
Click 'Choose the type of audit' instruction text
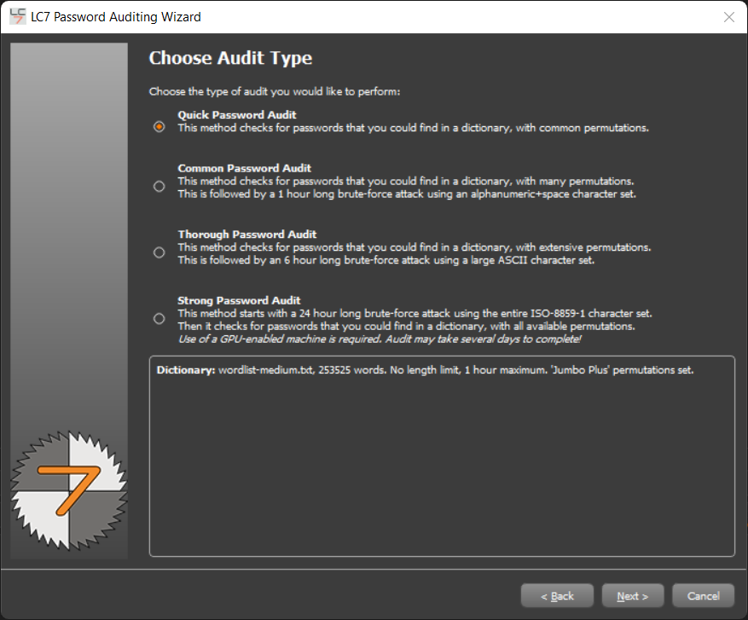pos(275,91)
